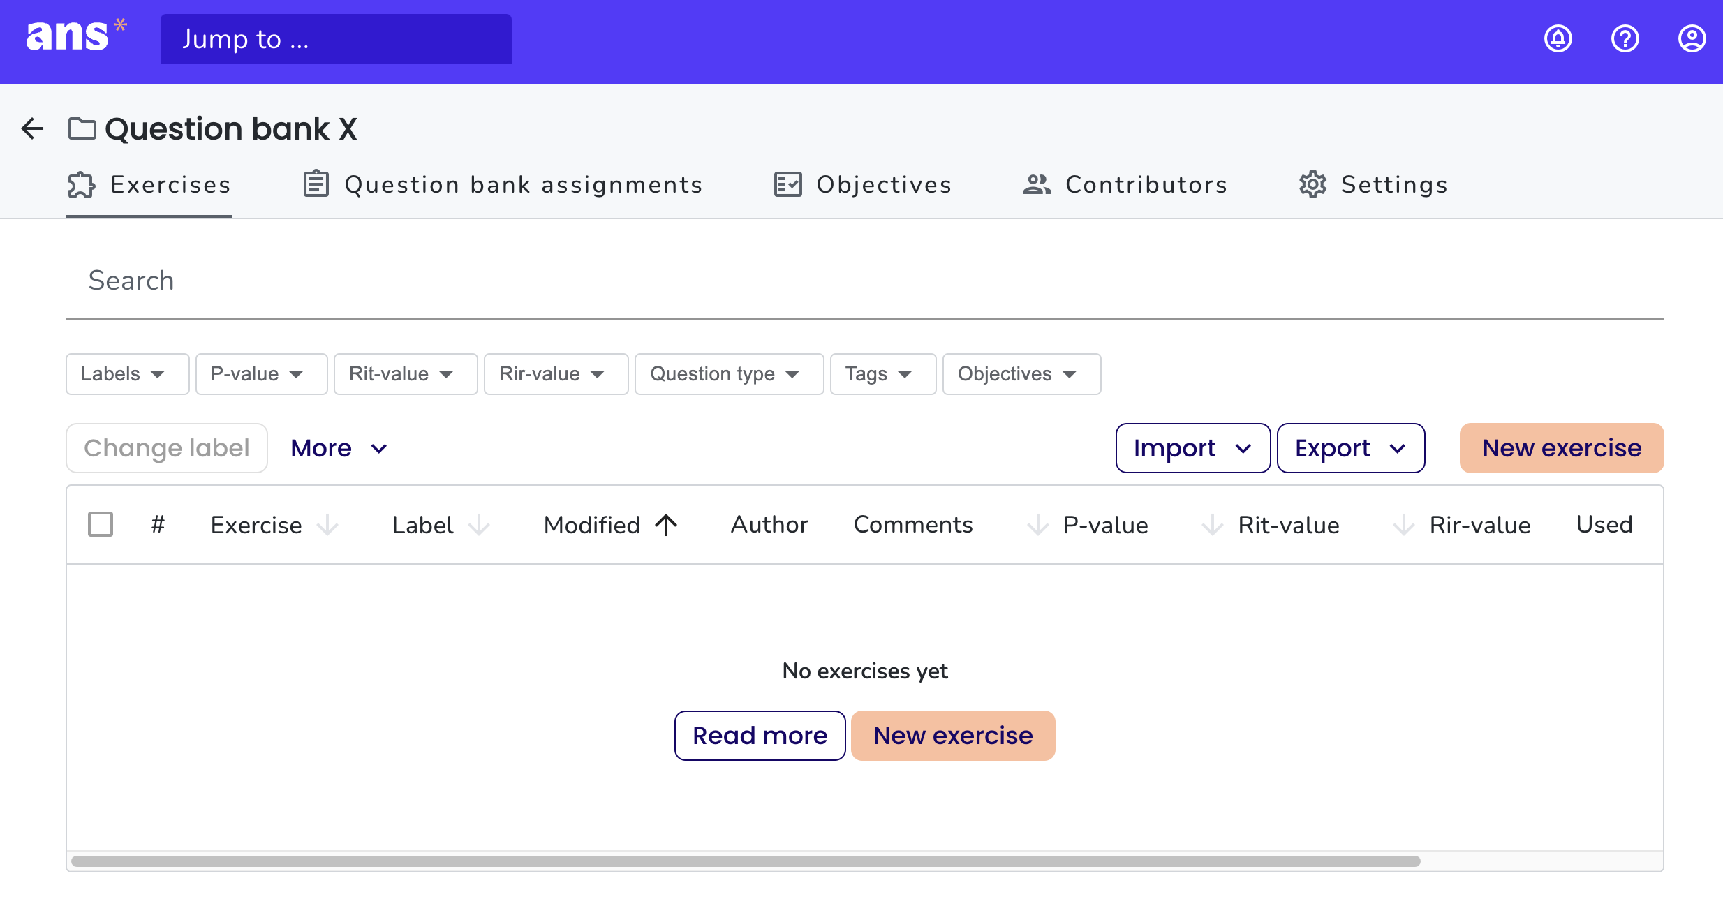Click the Search exercises field
1723x906 pixels.
point(865,281)
